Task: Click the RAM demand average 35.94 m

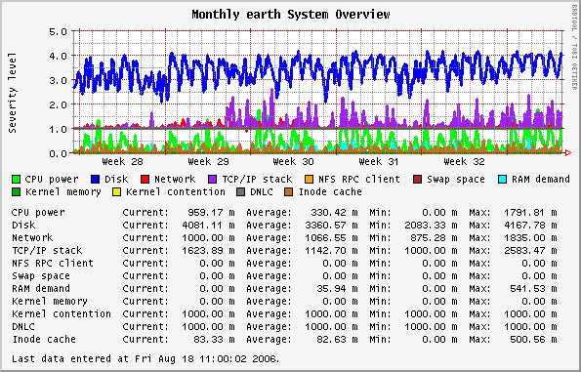Action: tap(337, 289)
